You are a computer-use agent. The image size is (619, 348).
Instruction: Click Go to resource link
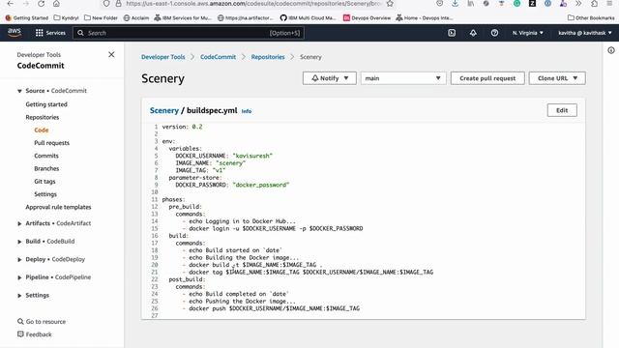click(x=45, y=322)
